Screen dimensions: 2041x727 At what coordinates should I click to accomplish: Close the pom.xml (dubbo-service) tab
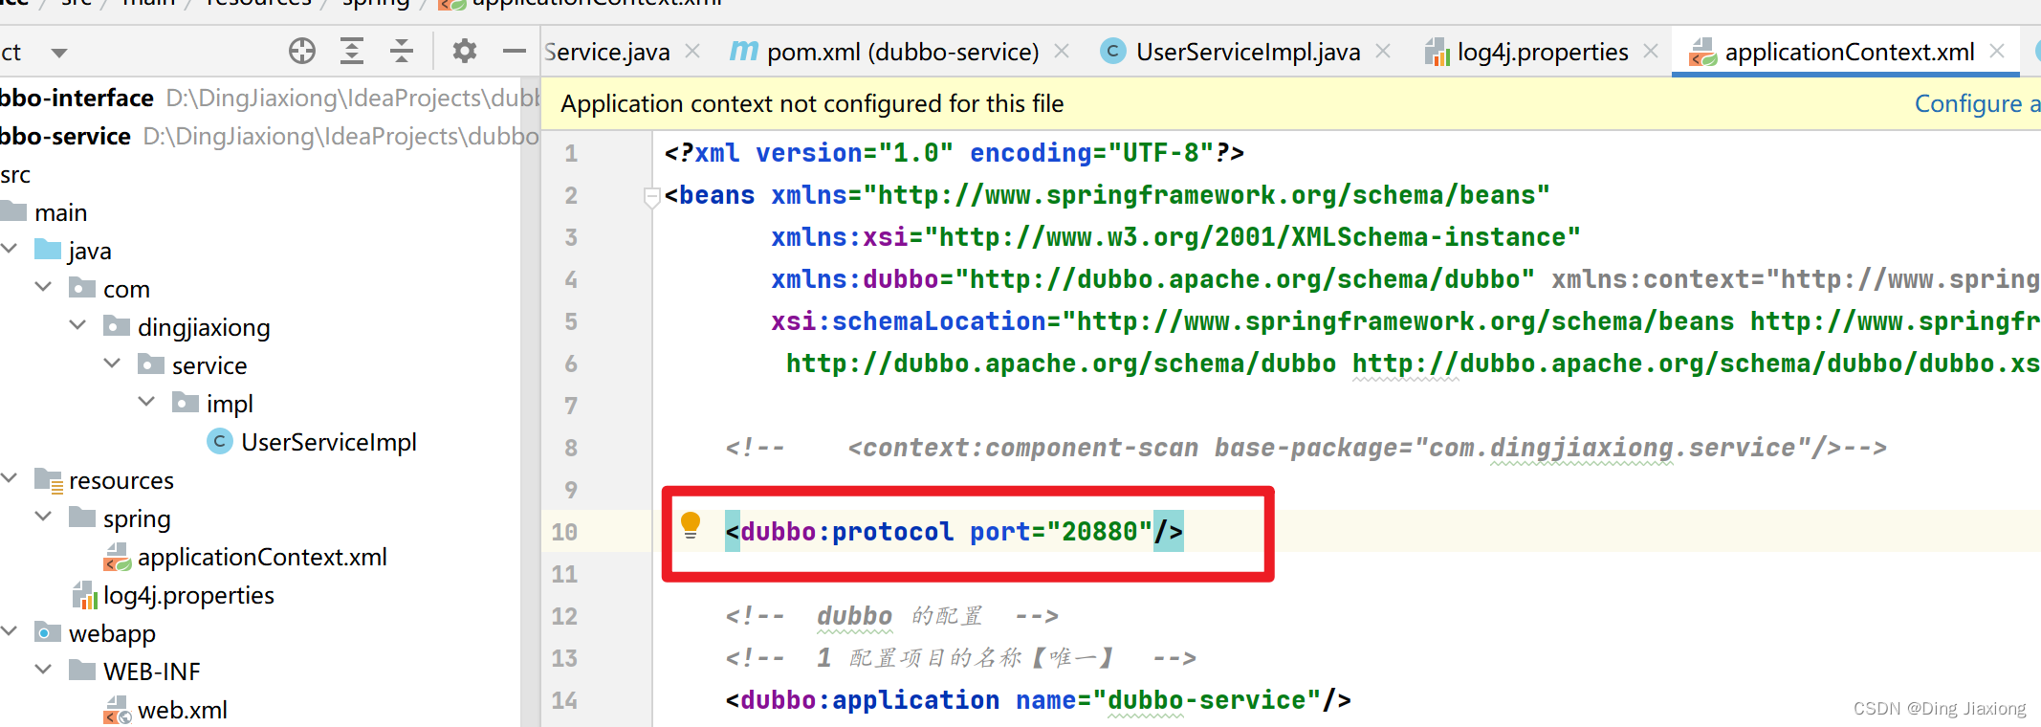(1062, 51)
